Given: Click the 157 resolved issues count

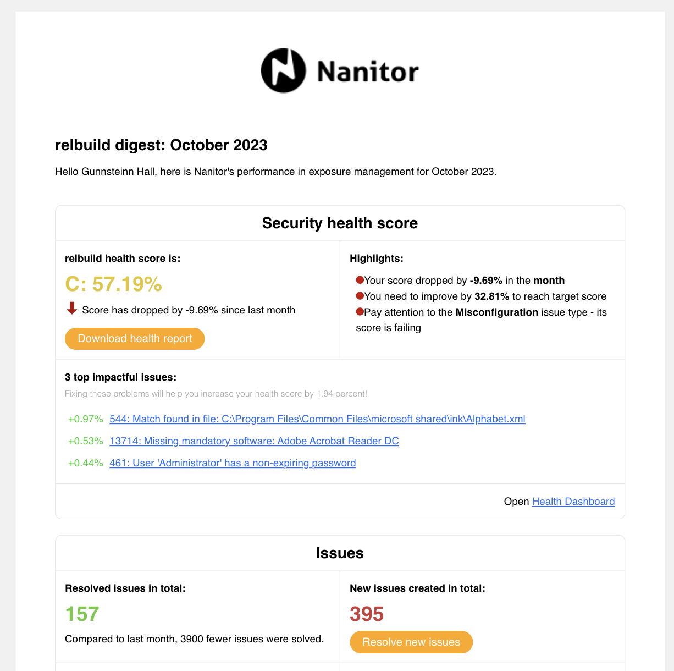Looking at the screenshot, I should pos(82,614).
